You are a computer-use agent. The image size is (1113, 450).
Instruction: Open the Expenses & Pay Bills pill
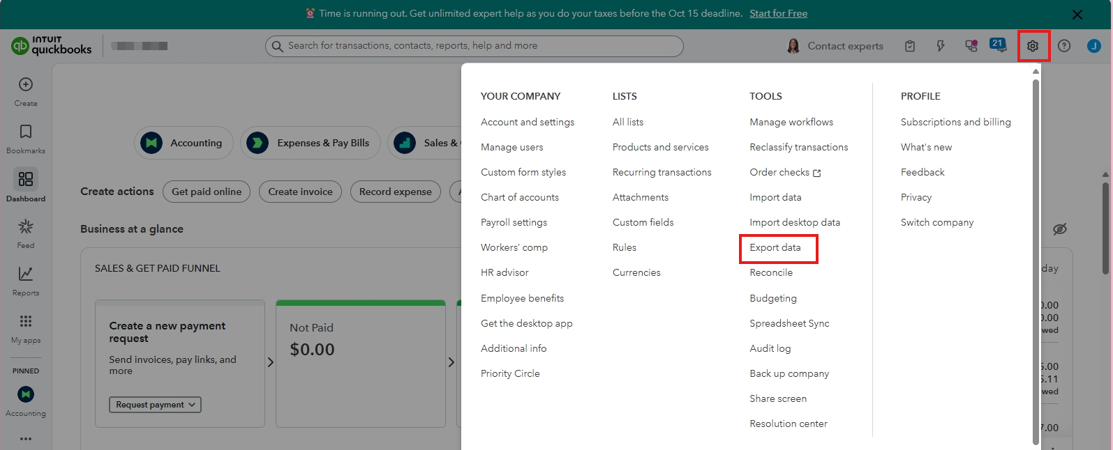[x=311, y=143]
